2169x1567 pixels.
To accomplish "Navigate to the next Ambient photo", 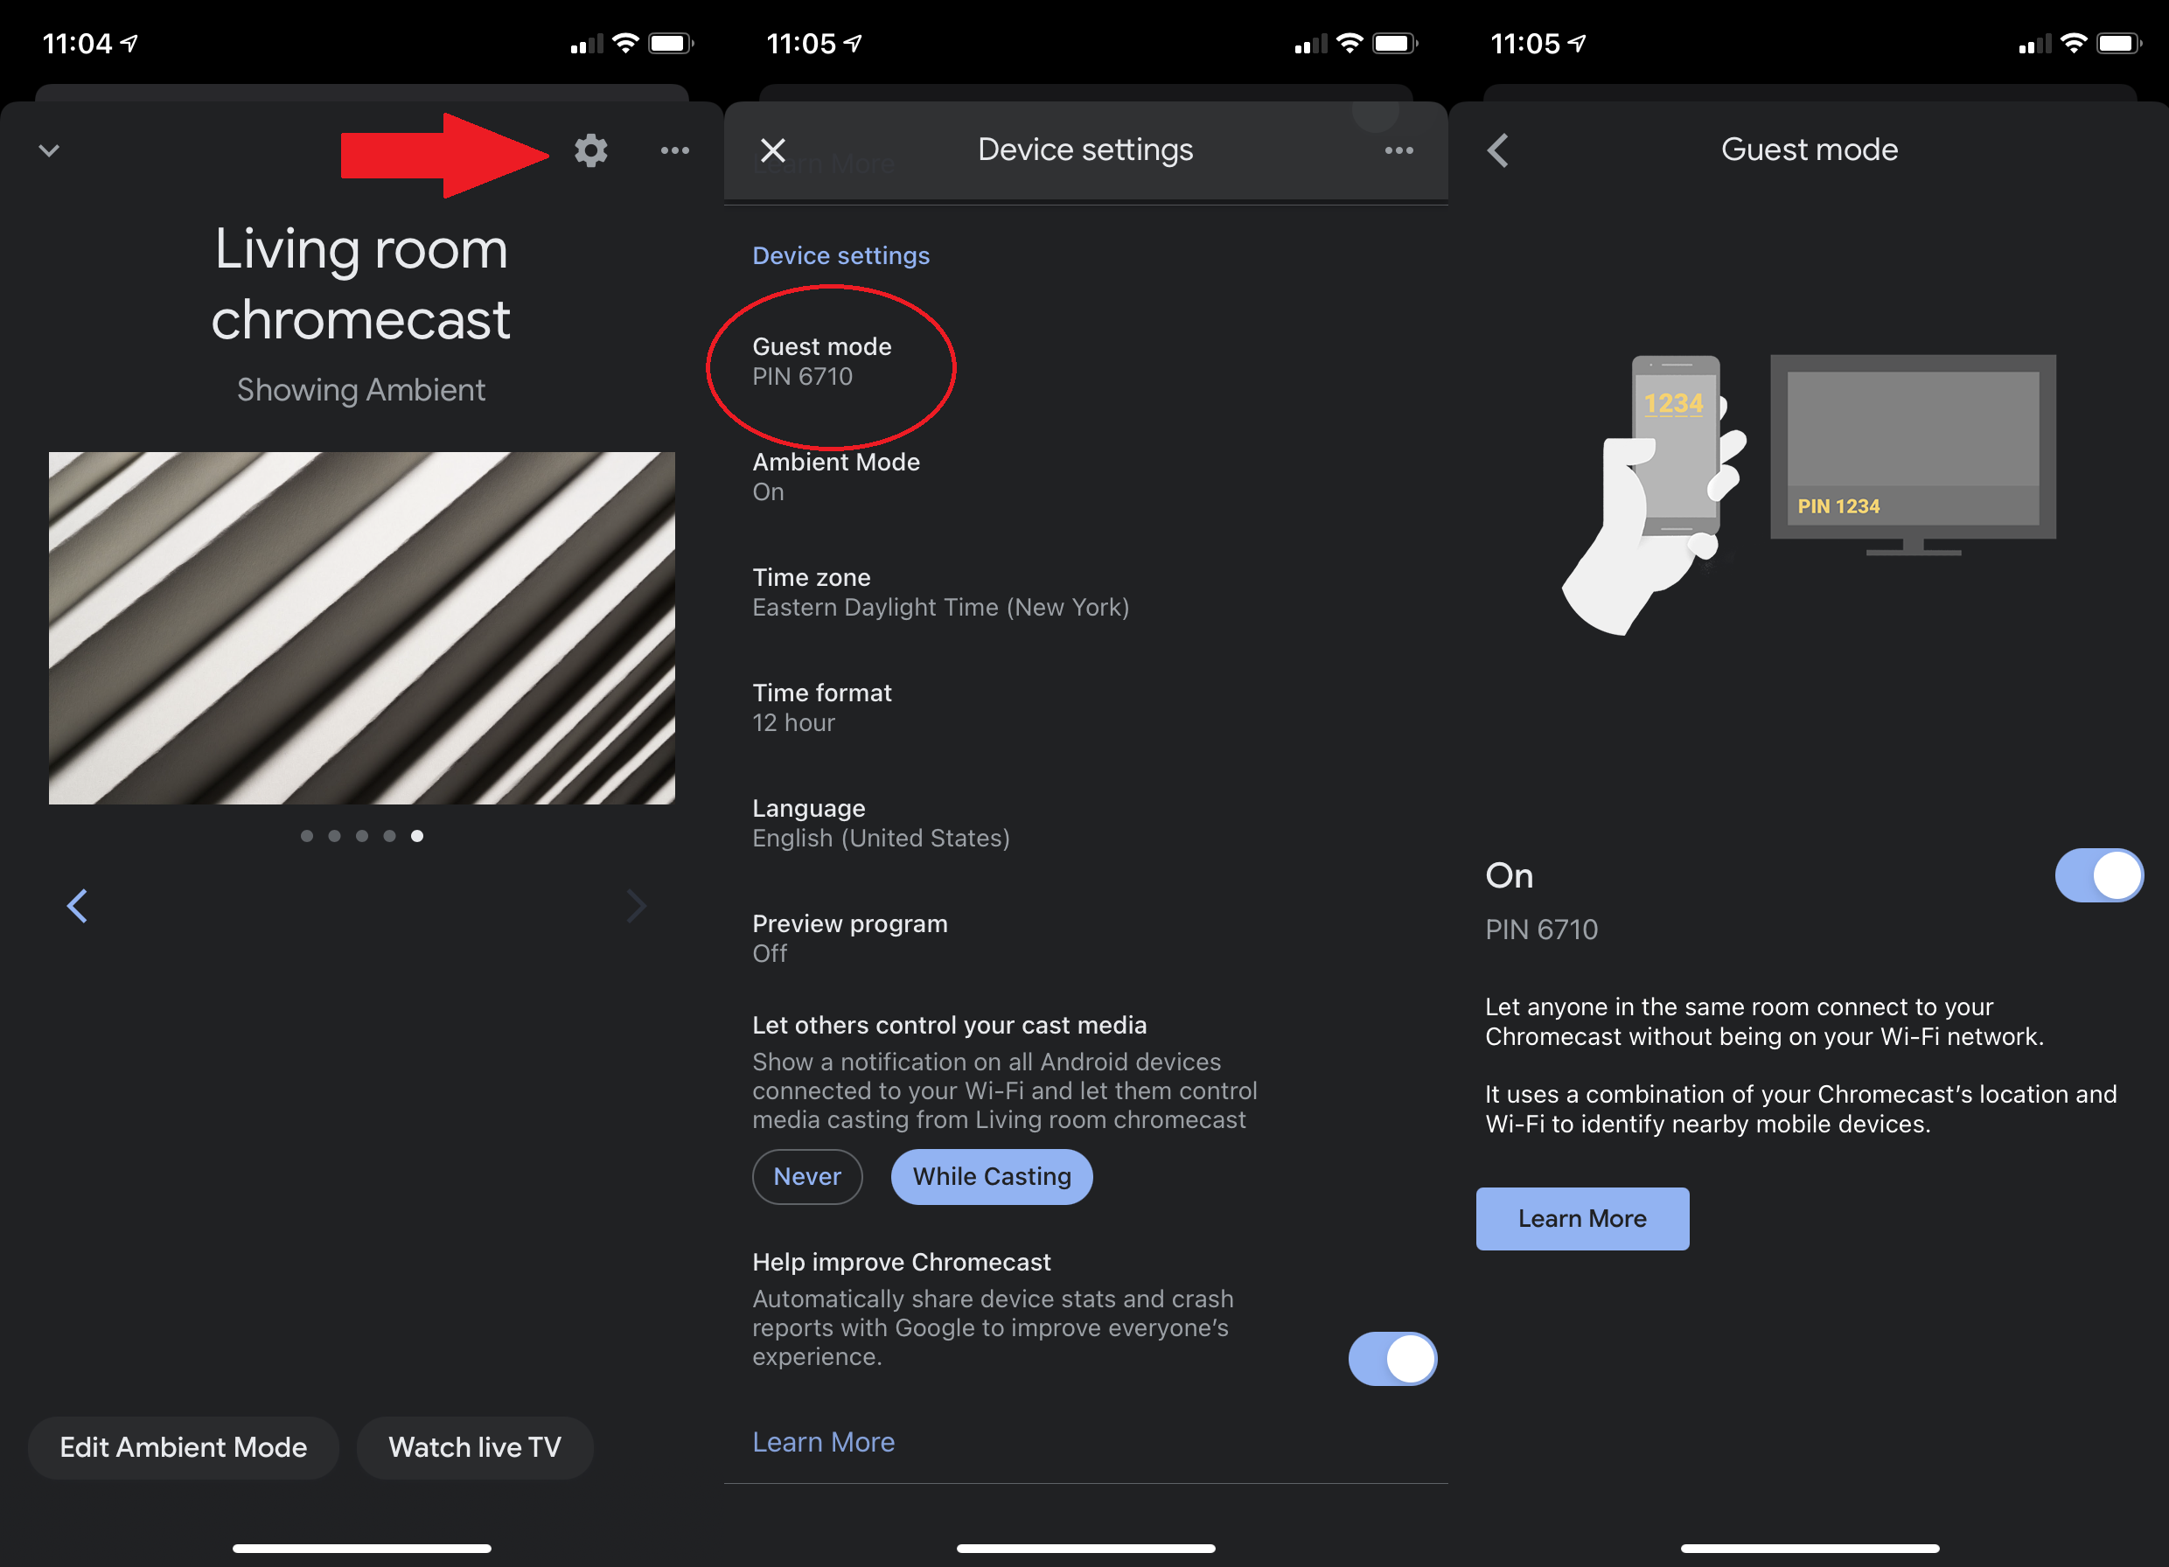I will (637, 905).
